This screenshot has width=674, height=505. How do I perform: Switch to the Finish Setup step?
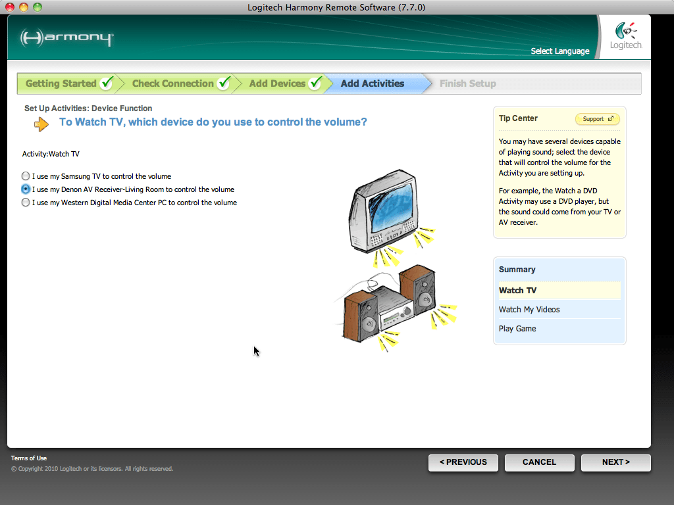467,84
